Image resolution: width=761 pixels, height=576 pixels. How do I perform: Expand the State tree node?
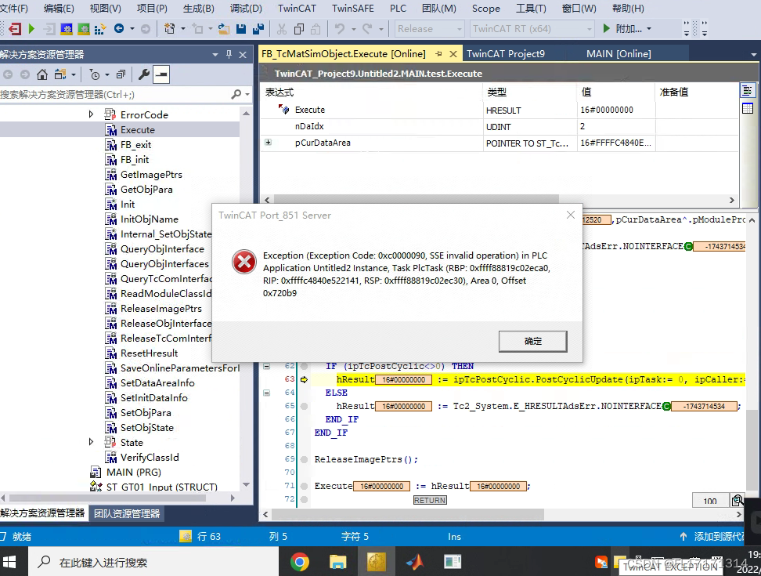coord(91,441)
